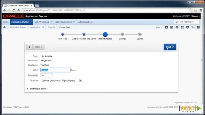The image size is (205, 115).
Task: Select the Create Item browser tab
Action: pyautogui.click(x=18, y=6)
